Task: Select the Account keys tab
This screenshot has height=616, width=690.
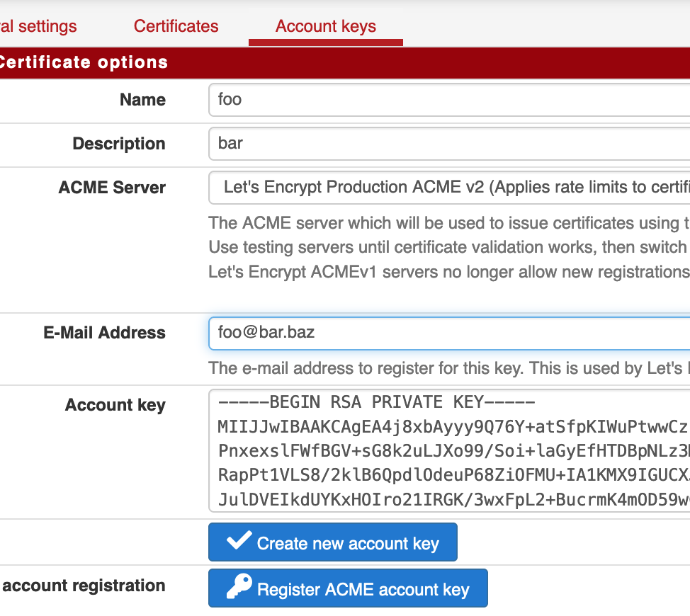Action: click(x=325, y=27)
